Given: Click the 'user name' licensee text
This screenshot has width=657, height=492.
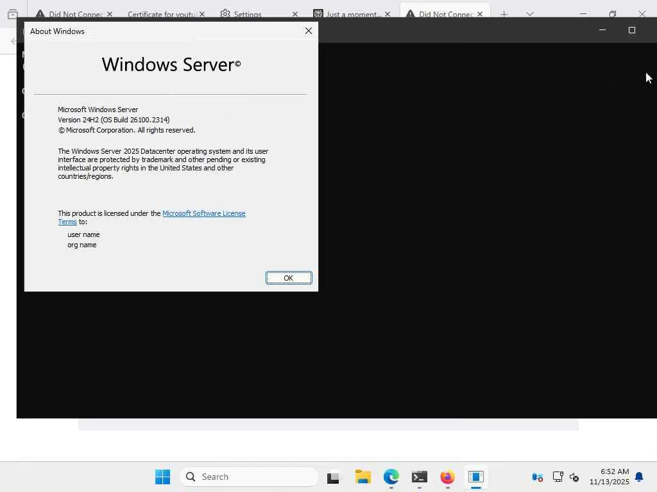Looking at the screenshot, I should [83, 234].
